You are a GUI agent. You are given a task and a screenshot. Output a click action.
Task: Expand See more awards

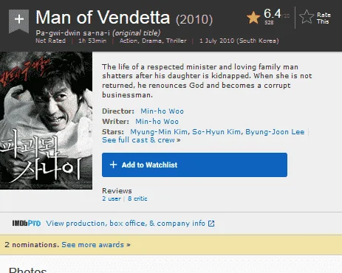coord(96,245)
